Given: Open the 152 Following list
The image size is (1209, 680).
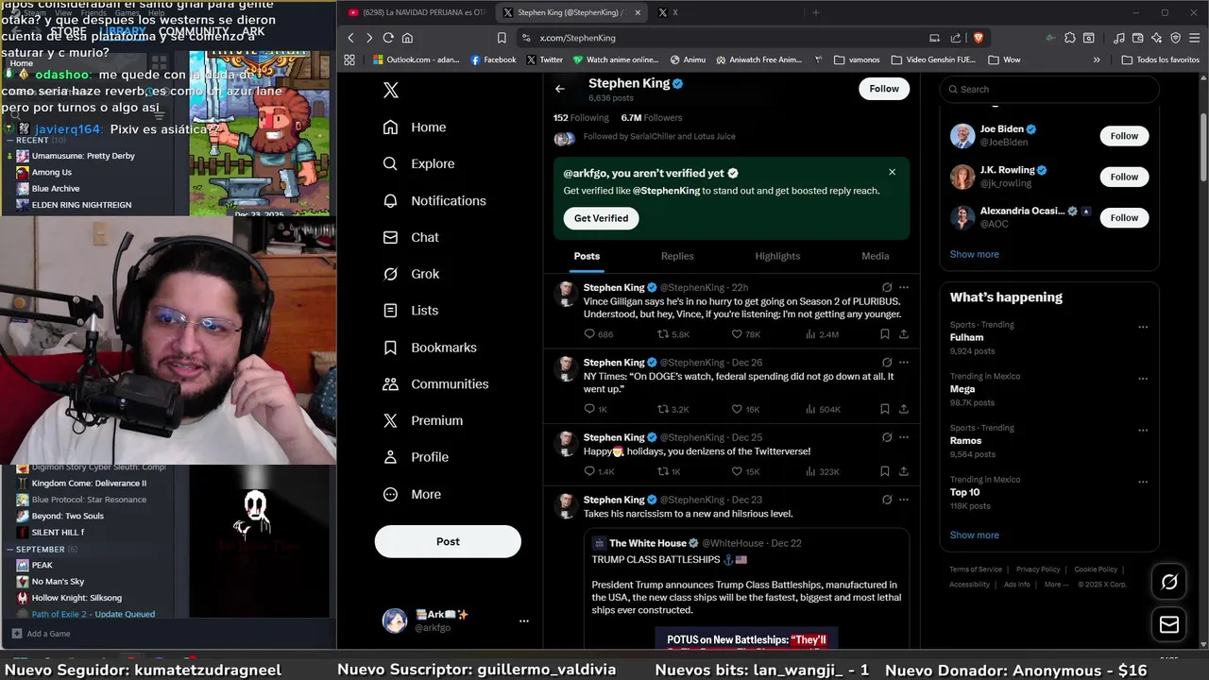Looking at the screenshot, I should pos(581,118).
